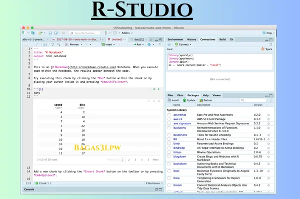Go to page 2 of cars table
The width and height of the screenshot is (300, 199).
(x=129, y=160)
